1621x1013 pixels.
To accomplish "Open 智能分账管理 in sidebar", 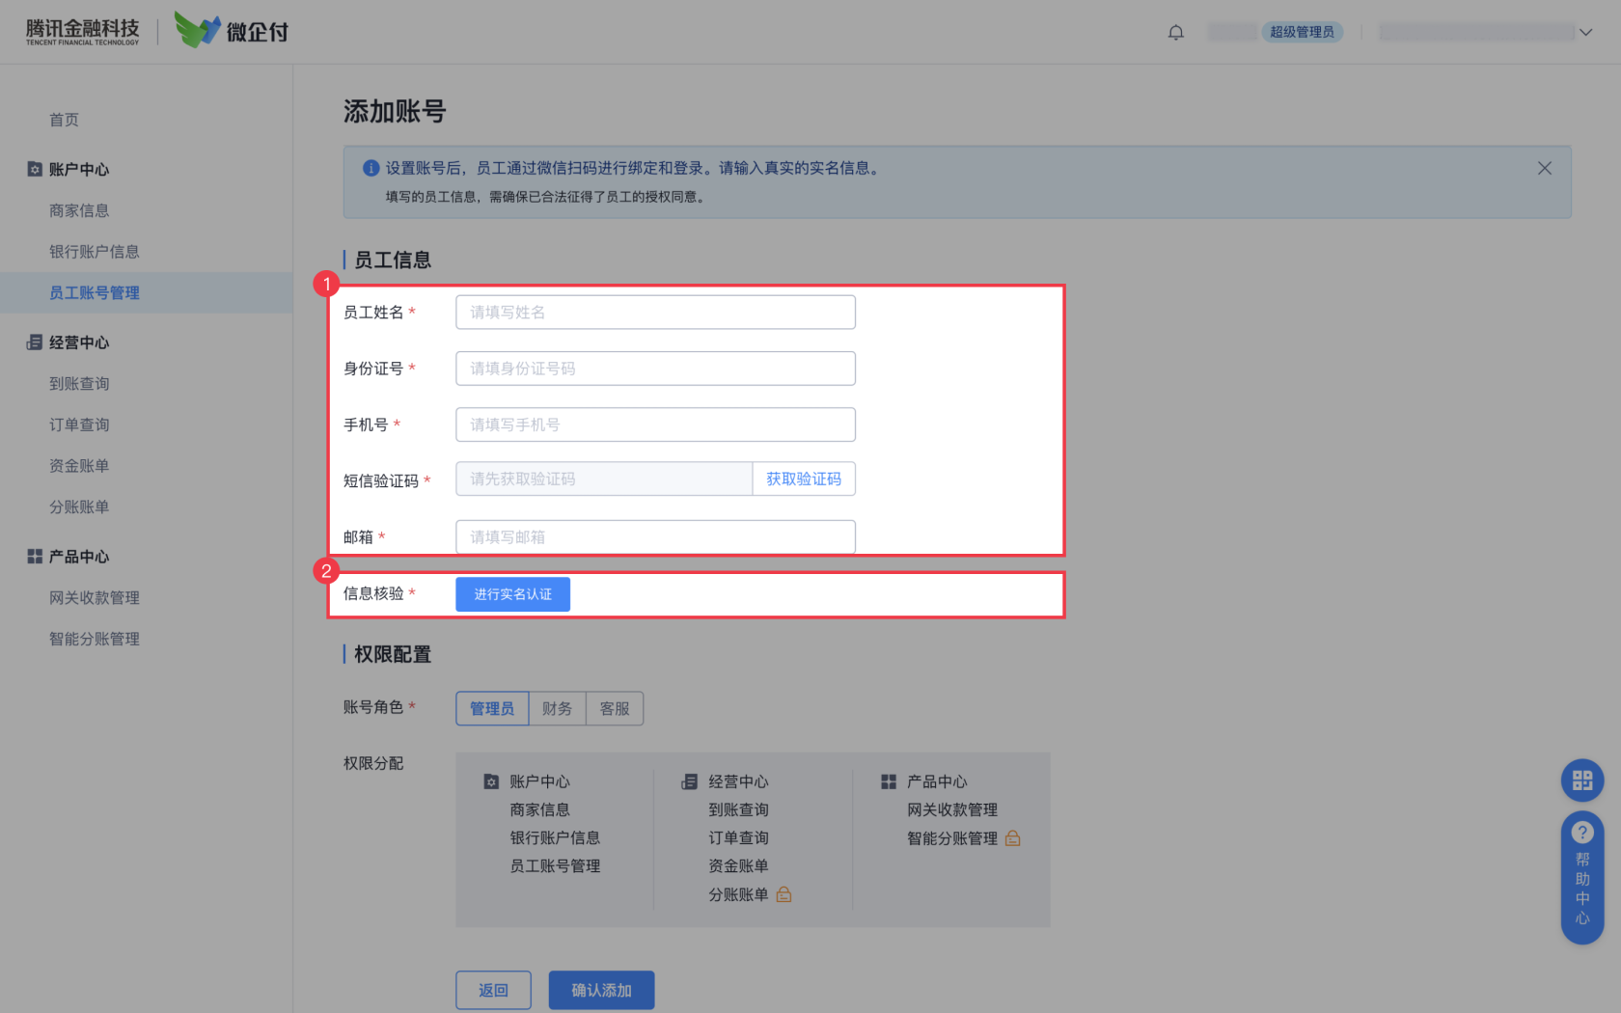I will (95, 639).
